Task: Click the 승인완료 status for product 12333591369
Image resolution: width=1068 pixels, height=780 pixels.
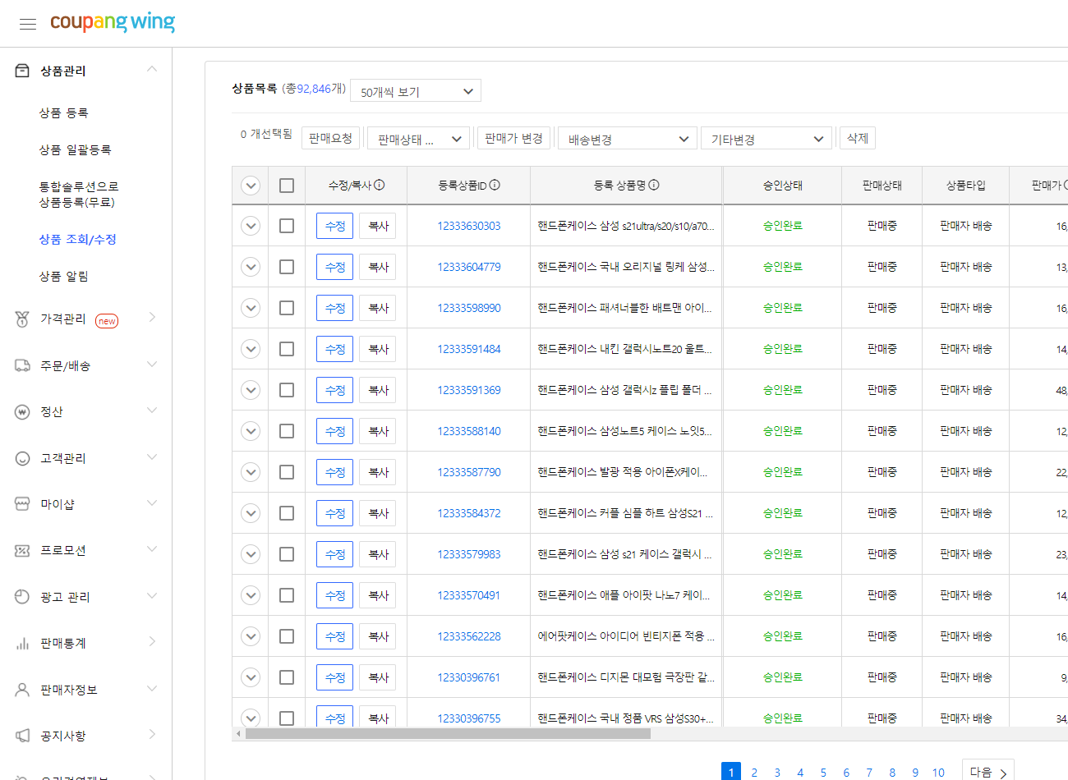Action: coord(783,390)
